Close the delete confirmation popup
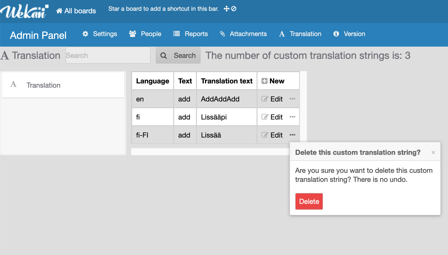 [433, 153]
